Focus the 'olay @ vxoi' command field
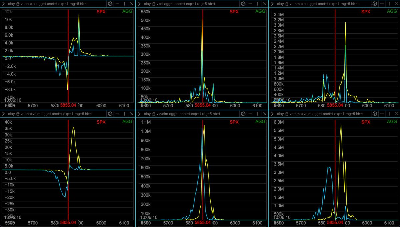 [191, 4]
